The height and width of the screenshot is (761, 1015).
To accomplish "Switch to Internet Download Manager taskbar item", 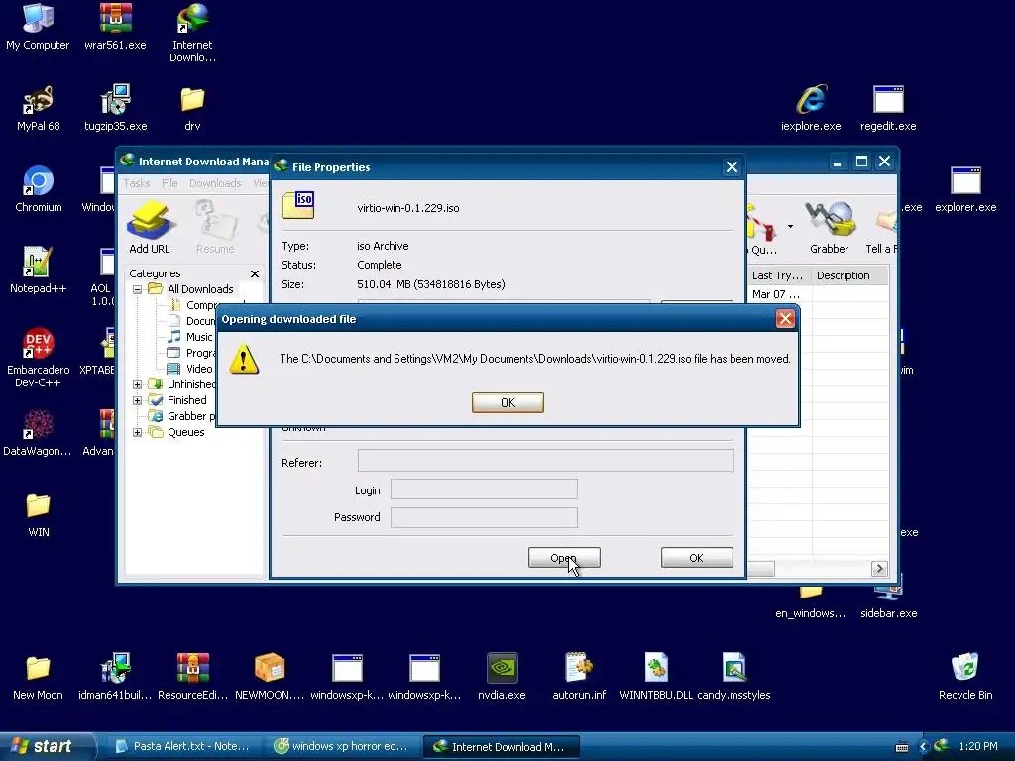I will [x=501, y=746].
